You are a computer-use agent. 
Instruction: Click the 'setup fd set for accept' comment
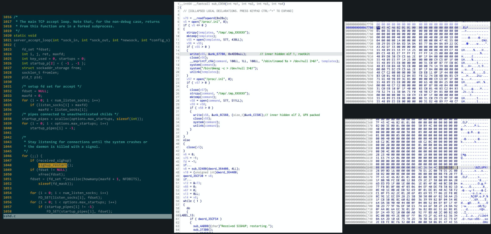coord(52,86)
